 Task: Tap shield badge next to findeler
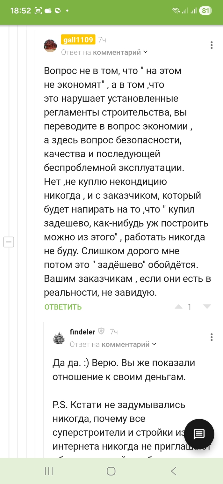(x=101, y=332)
